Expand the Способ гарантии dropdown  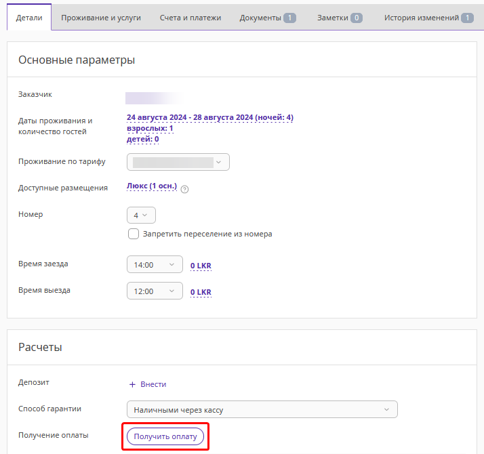[x=262, y=409]
